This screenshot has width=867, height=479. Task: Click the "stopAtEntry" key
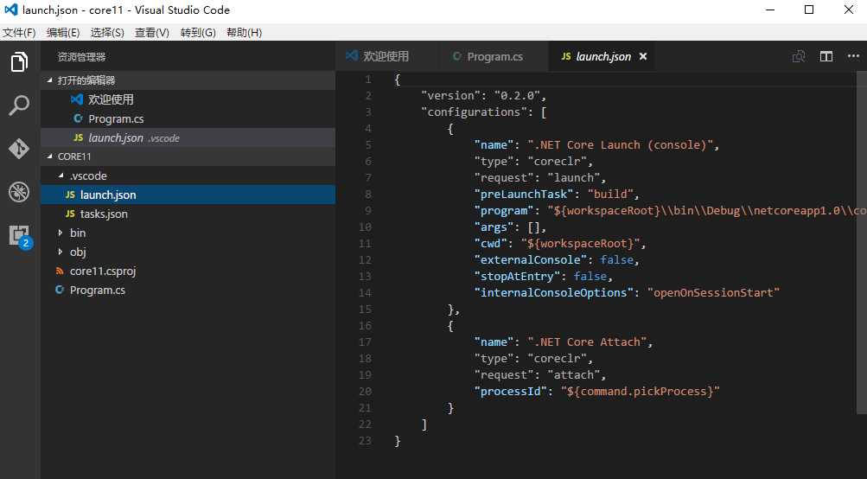517,276
